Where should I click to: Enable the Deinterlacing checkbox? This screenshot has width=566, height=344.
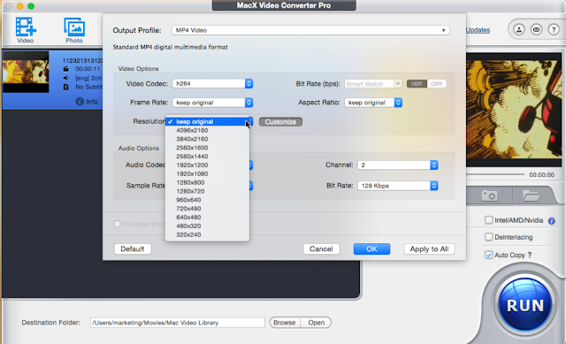point(489,237)
